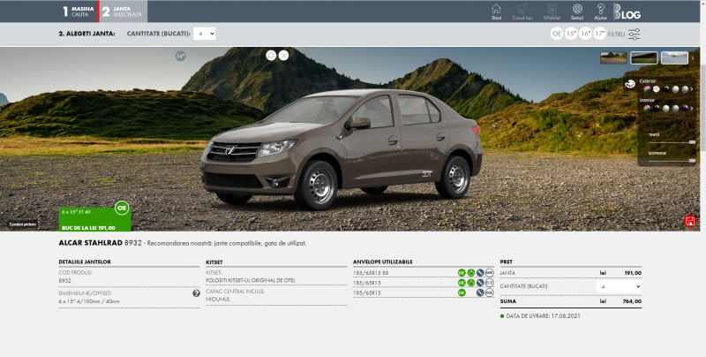Go to the Start home icon
The image size is (706, 357).
496,11
